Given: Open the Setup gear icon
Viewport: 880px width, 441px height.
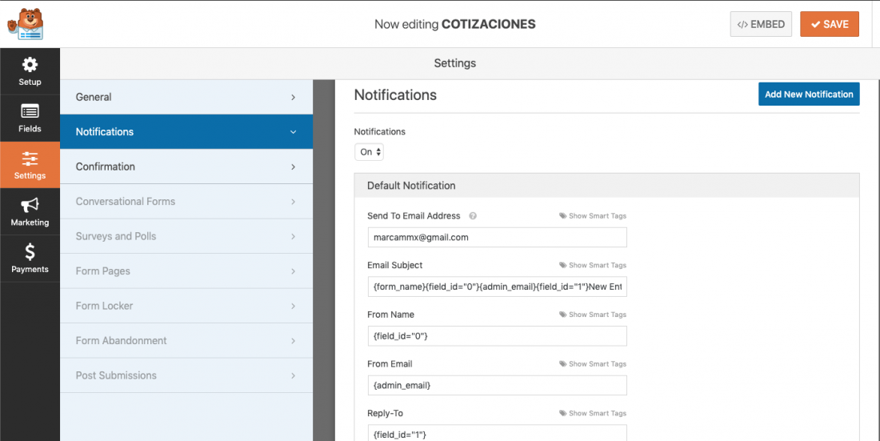Looking at the screenshot, I should coord(30,65).
